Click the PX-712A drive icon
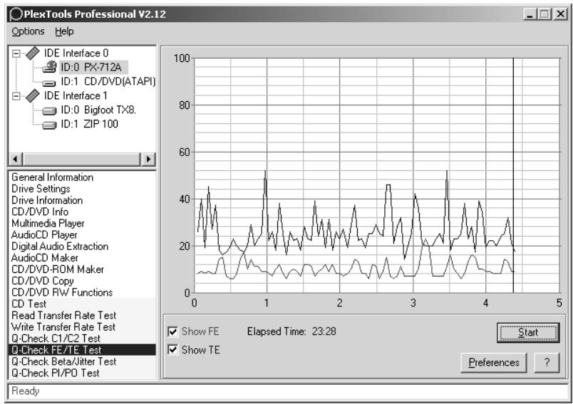Viewport: 573px width, 404px height. tap(49, 67)
